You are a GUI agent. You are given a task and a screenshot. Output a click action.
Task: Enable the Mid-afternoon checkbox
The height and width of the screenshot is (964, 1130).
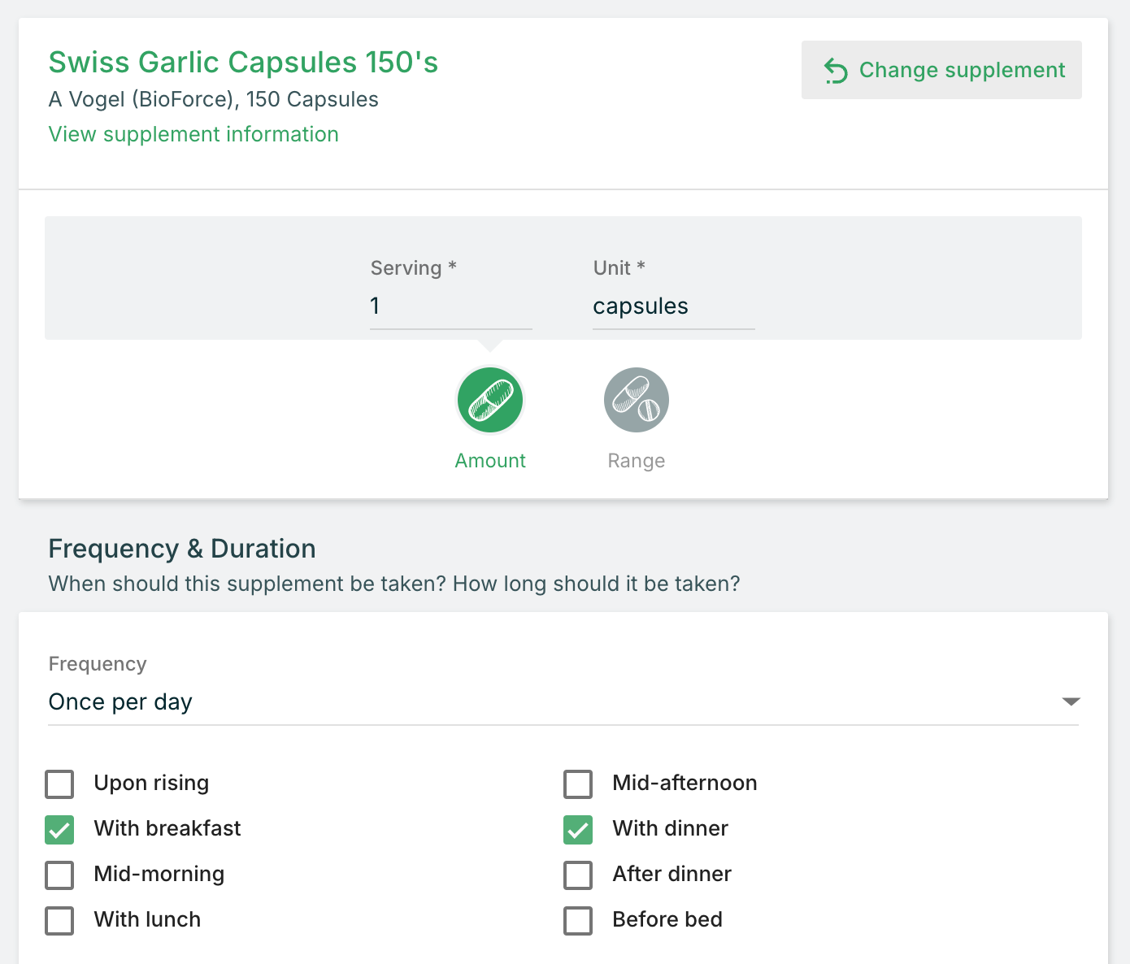(x=578, y=784)
